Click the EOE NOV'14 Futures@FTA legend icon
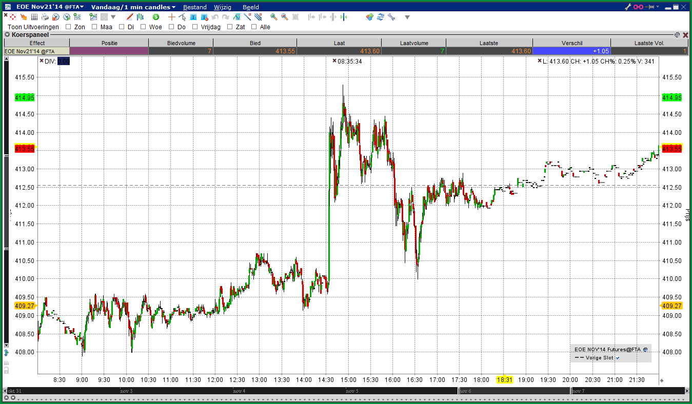Viewport: 692px width, 404px height. click(x=645, y=350)
